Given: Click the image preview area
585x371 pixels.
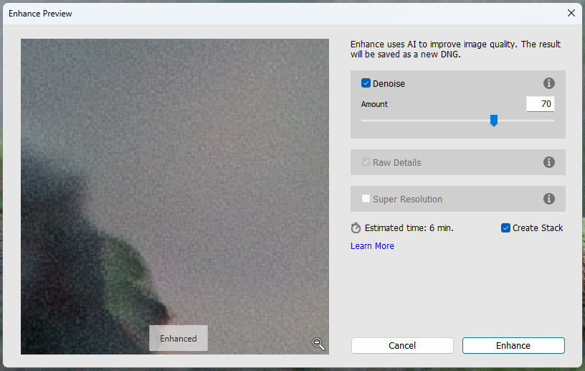Looking at the screenshot, I should [x=175, y=179].
